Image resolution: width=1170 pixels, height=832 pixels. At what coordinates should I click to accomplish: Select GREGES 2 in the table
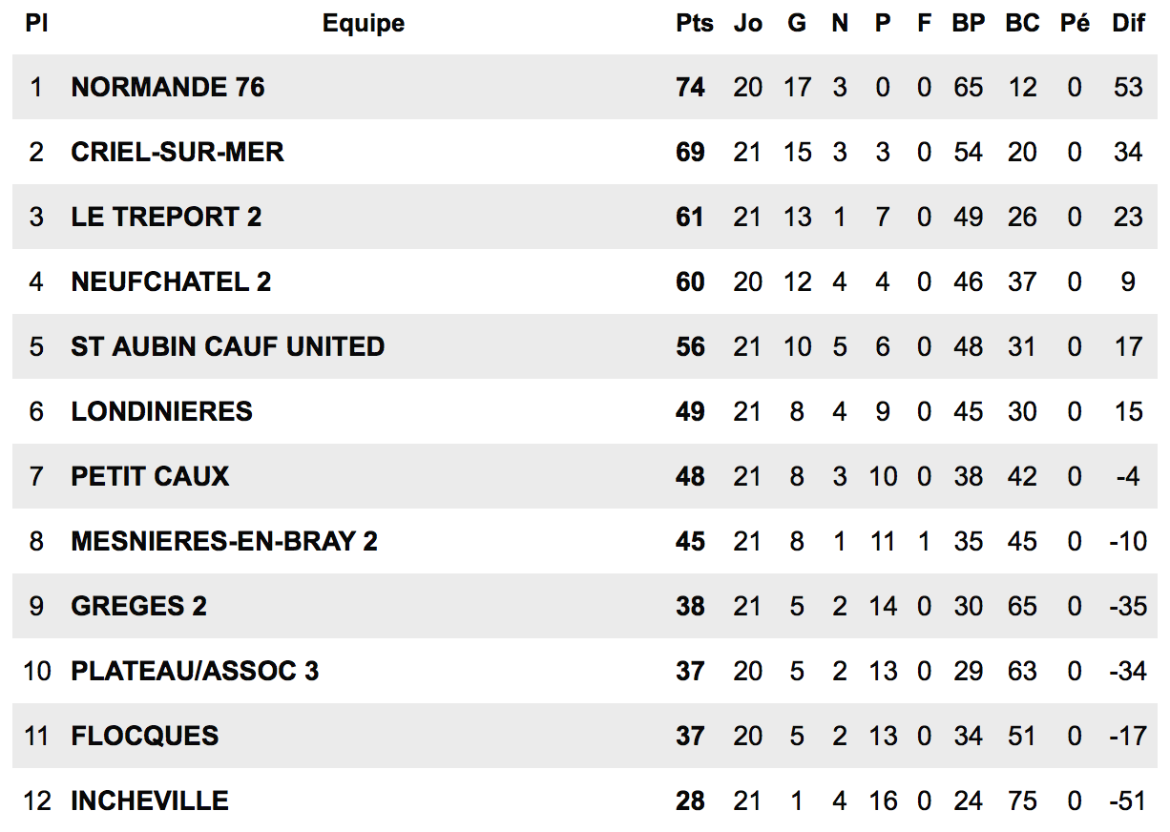click(x=139, y=606)
